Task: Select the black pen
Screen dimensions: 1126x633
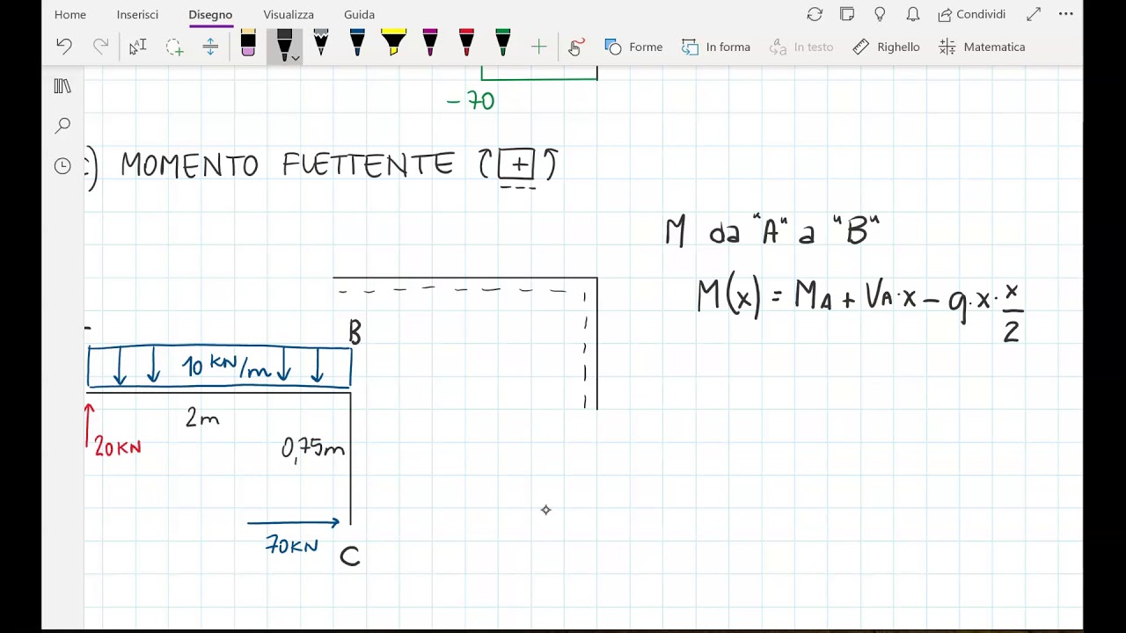Action: [x=284, y=45]
